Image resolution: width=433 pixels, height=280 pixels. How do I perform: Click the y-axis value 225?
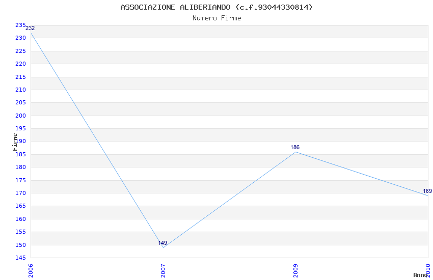pos(20,51)
